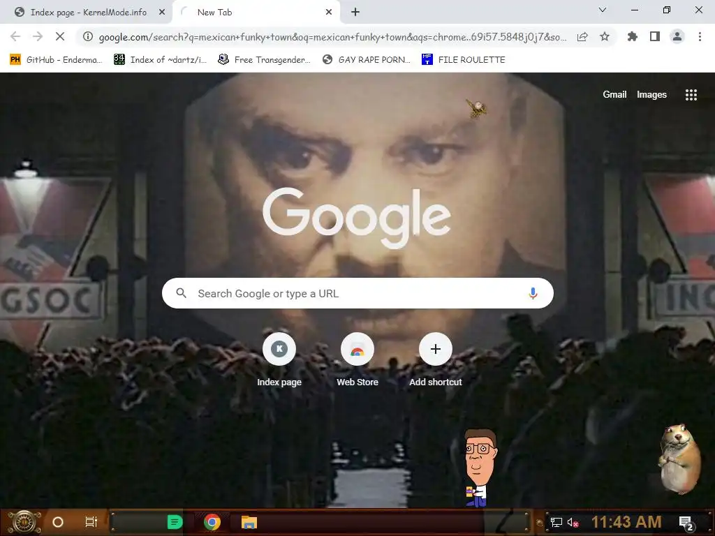The image size is (715, 536).
Task: Open Index of ~dartz bookmark
Action: coord(161,60)
